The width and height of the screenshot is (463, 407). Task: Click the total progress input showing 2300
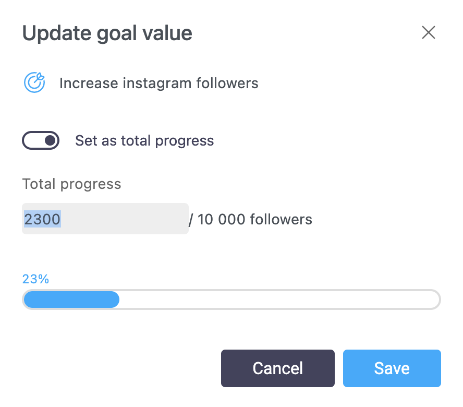click(104, 219)
